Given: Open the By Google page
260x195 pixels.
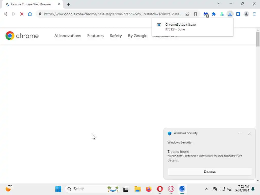Looking at the screenshot, I should (x=138, y=36).
